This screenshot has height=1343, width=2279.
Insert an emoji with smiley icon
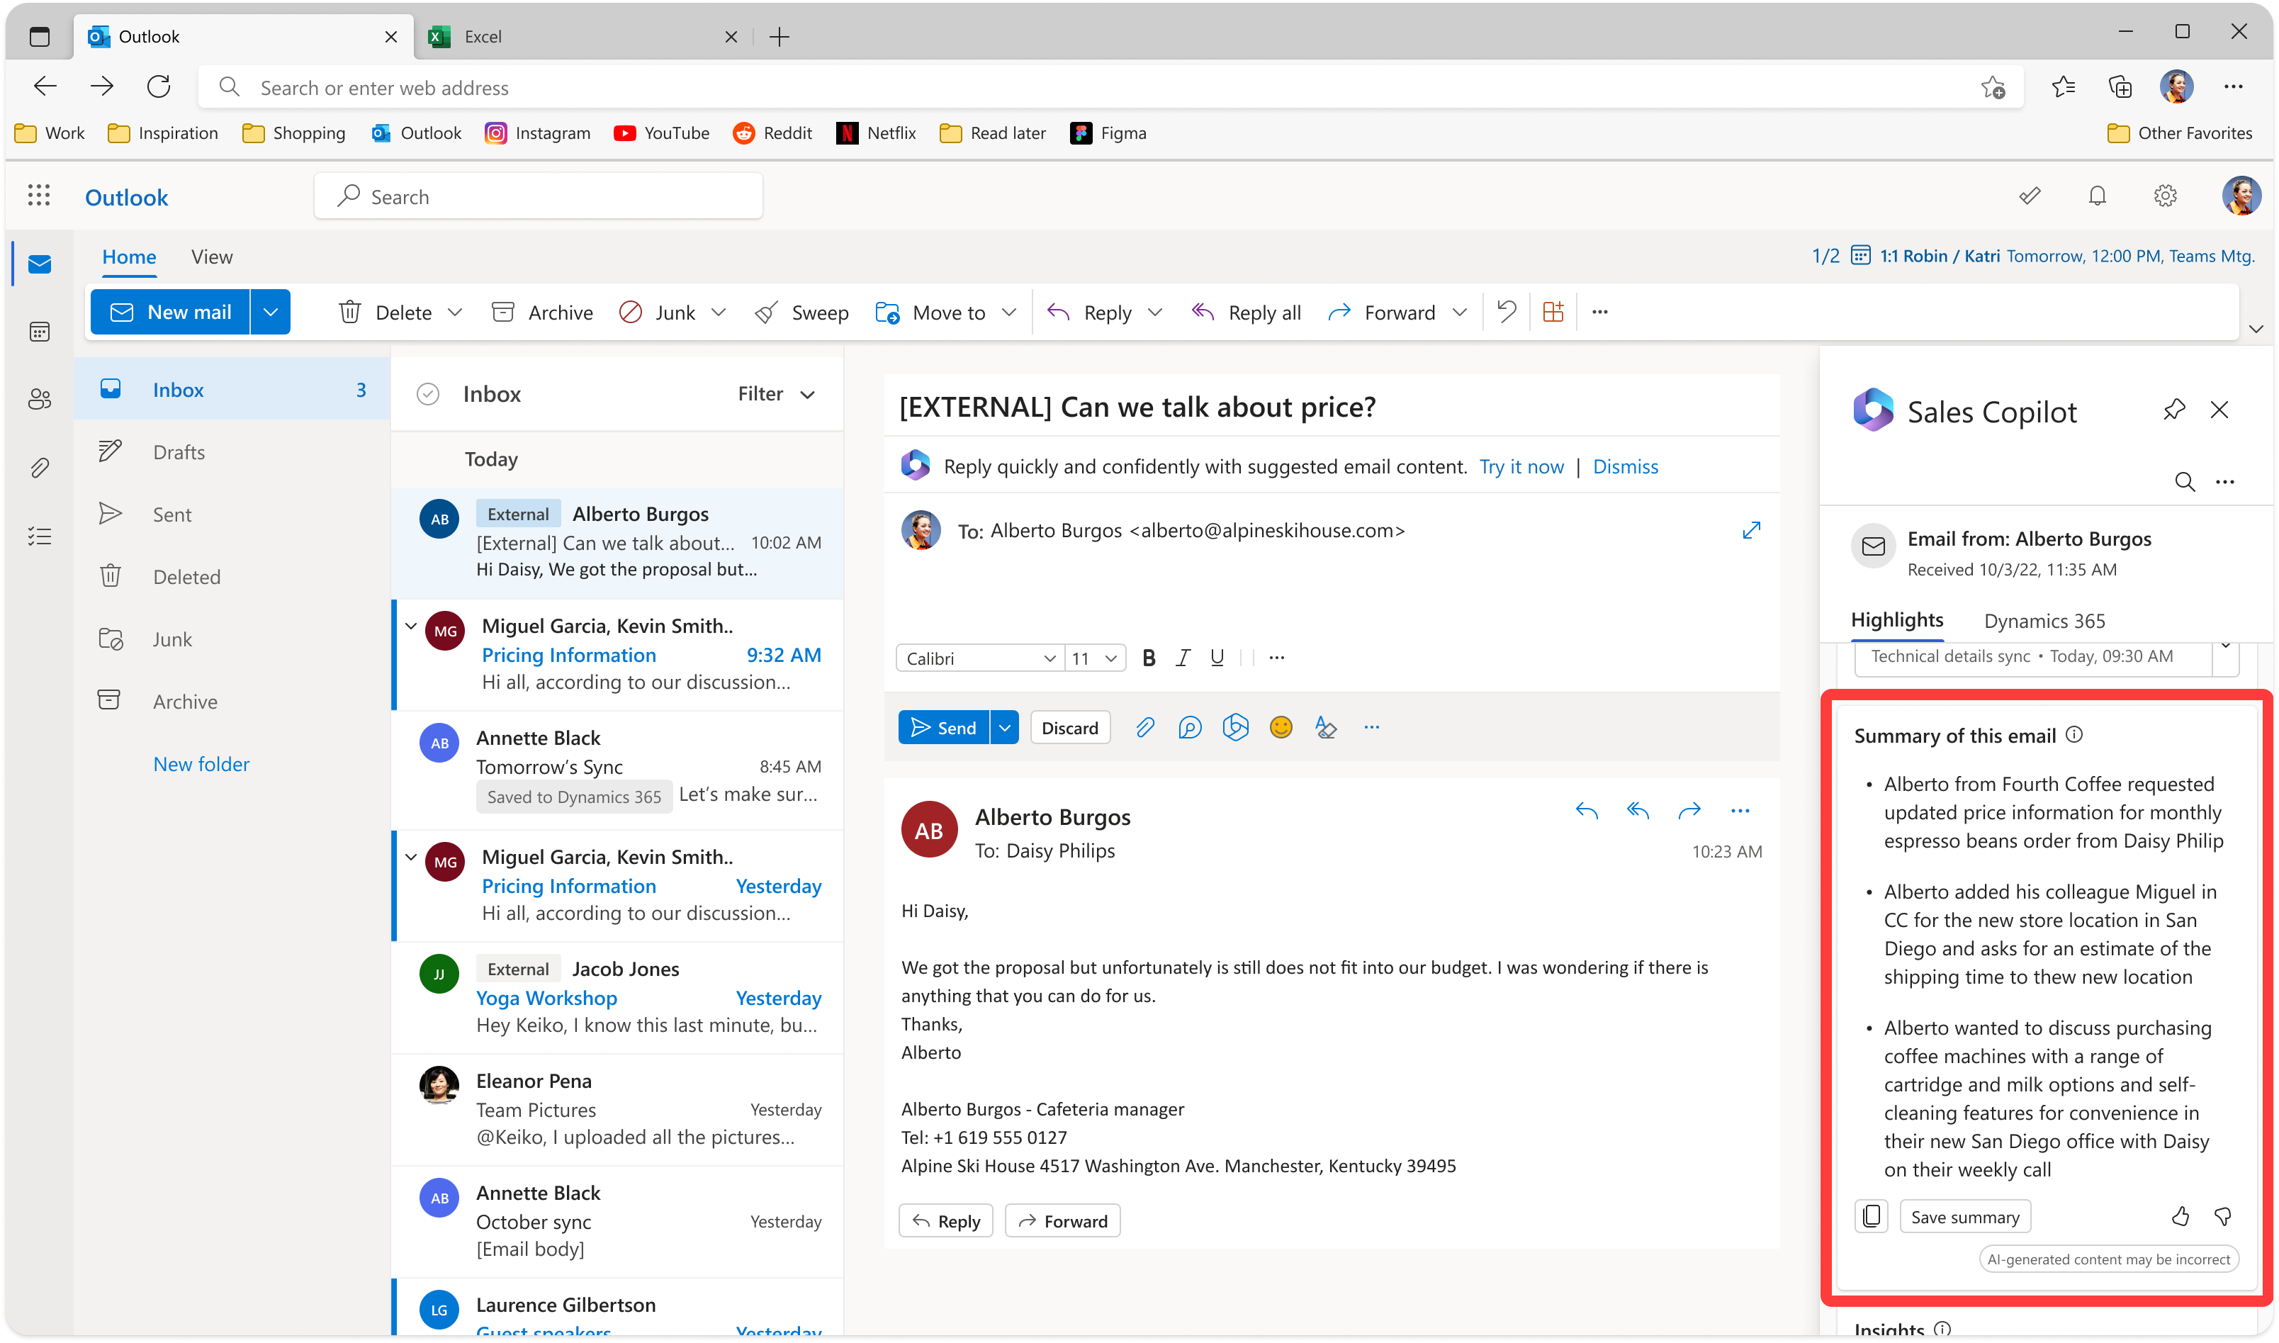[1281, 728]
